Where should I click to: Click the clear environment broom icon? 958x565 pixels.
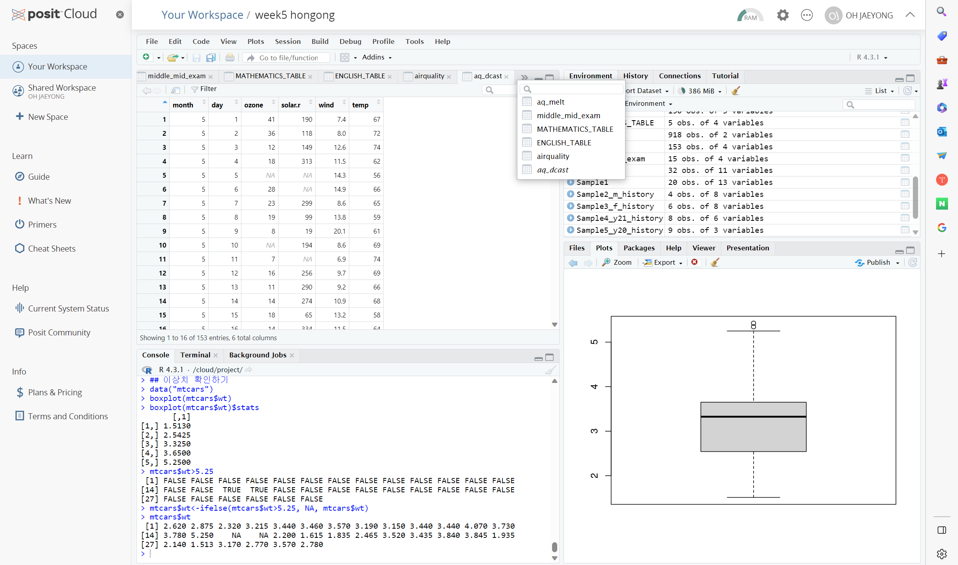(735, 91)
